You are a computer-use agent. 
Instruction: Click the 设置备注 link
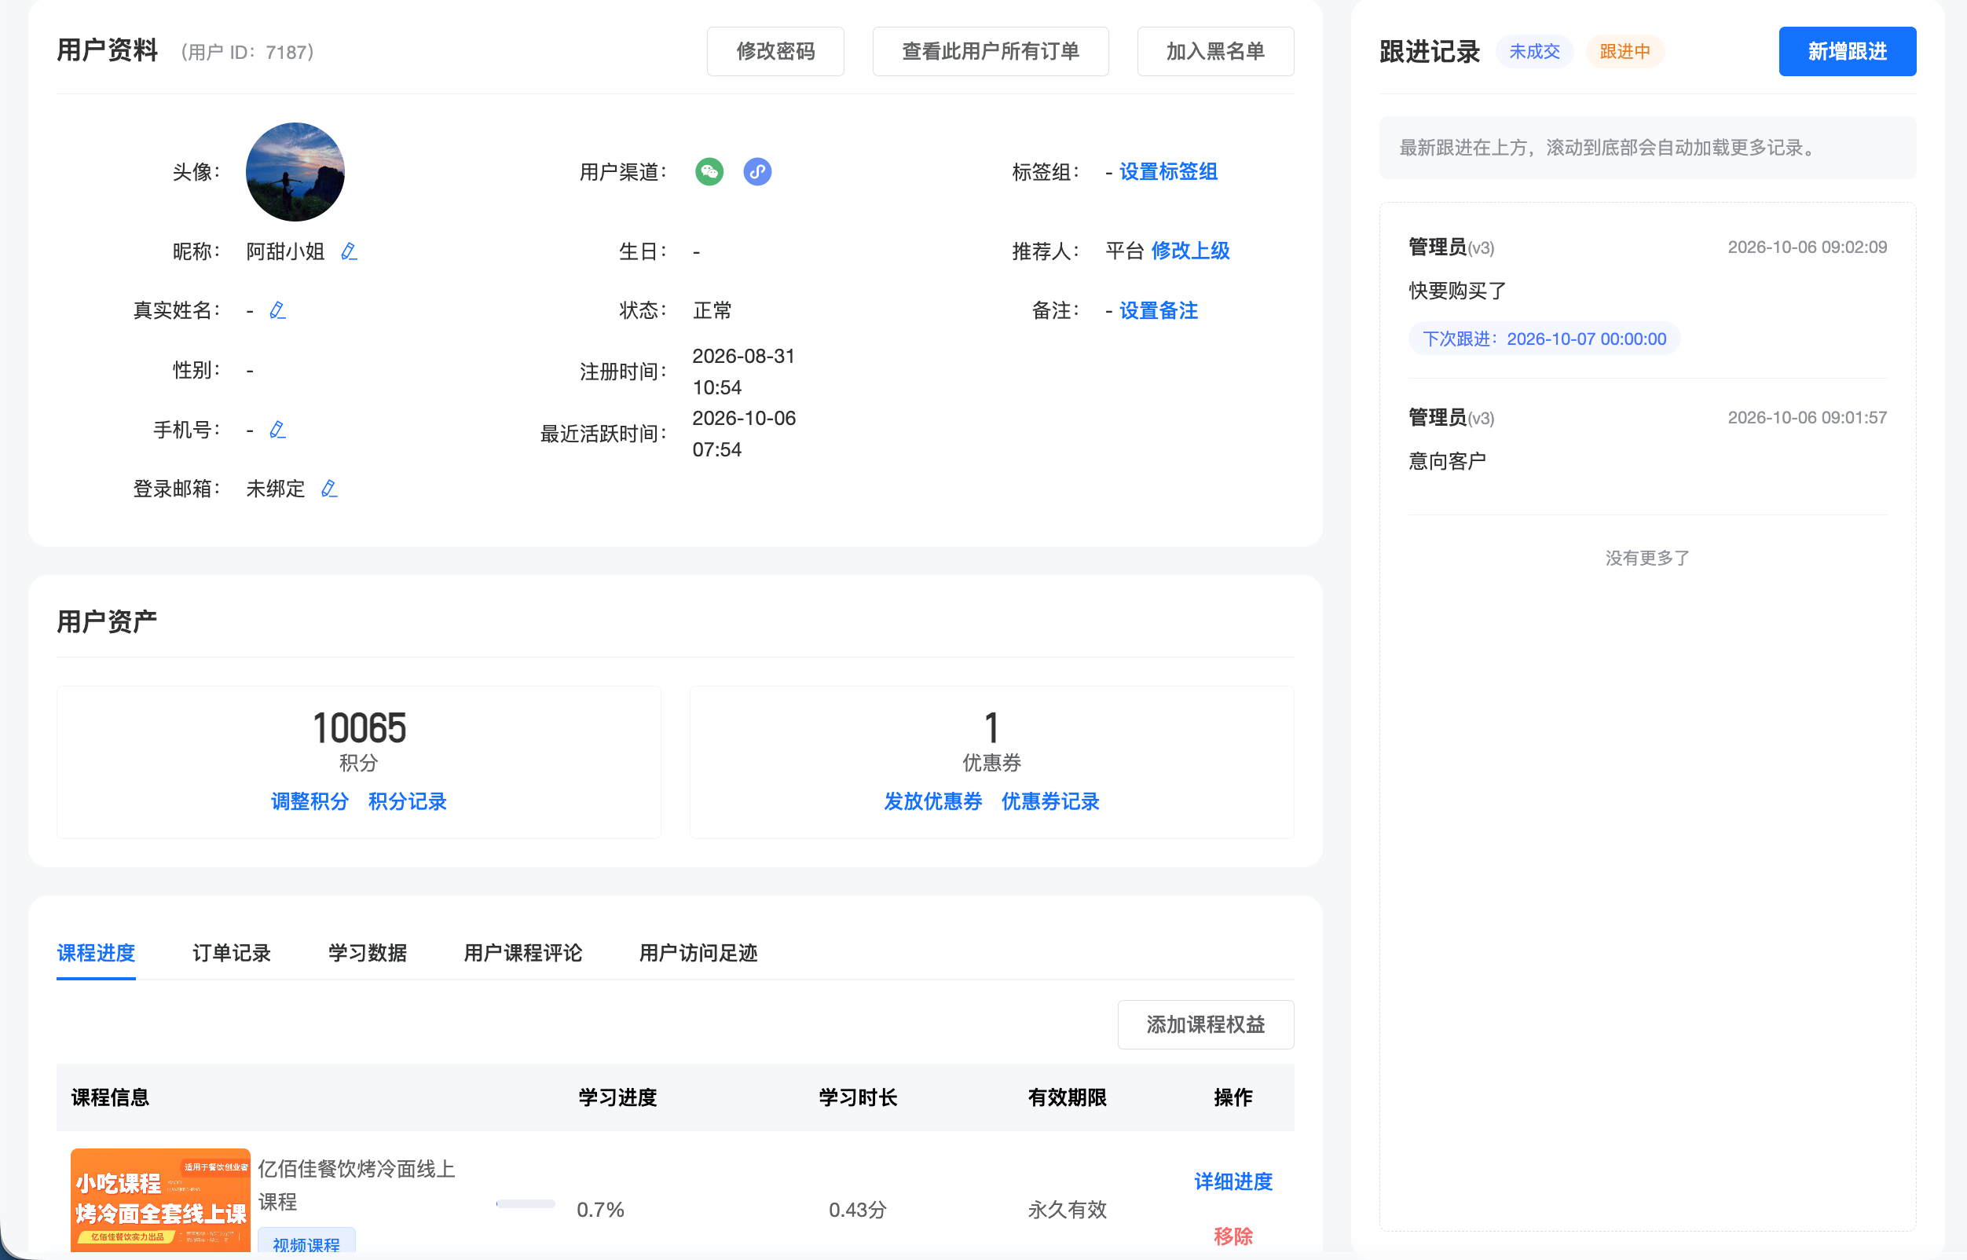[x=1158, y=311]
